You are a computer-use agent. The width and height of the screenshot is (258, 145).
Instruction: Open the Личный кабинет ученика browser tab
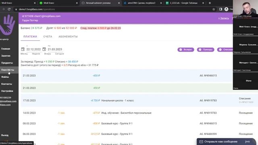pos(98,3)
